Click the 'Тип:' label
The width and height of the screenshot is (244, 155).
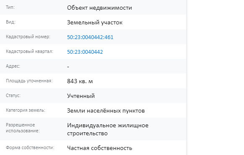click(x=10, y=7)
